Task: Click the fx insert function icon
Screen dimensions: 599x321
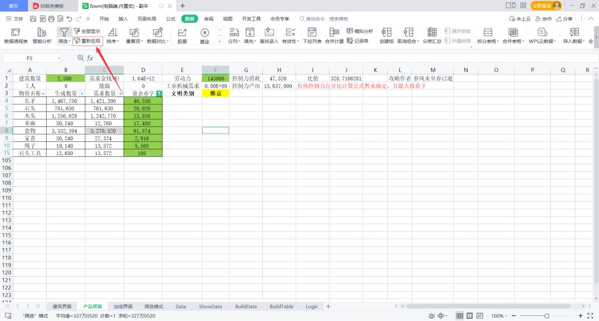Action: coord(90,58)
